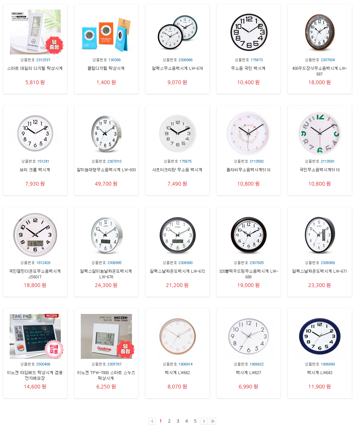Open page 2 of product list

tap(169, 421)
